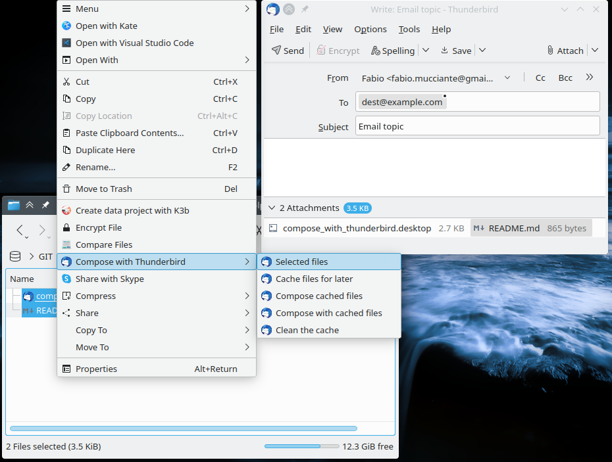
Task: Open the Move To submenu
Action: click(x=157, y=348)
